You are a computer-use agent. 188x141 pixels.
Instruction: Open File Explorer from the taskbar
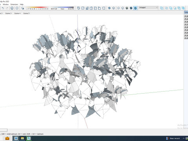[x=22, y=138]
